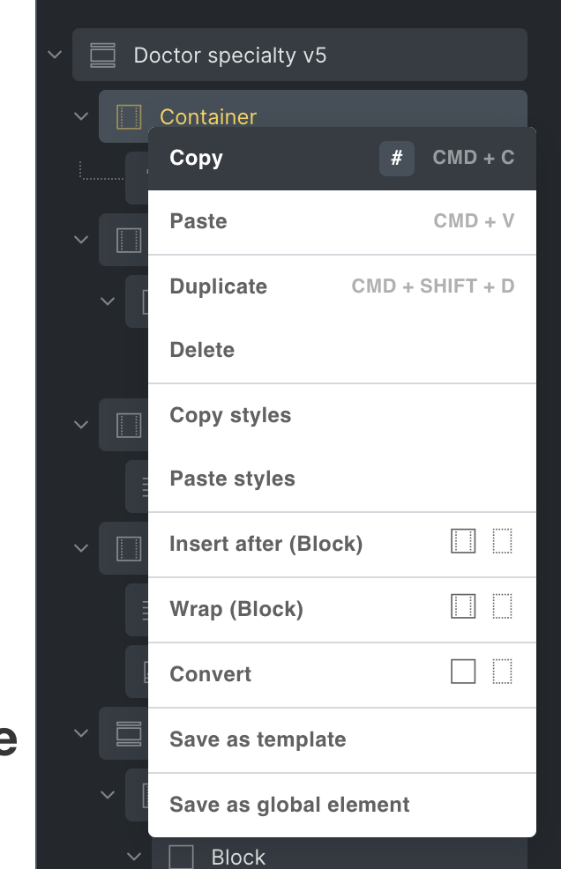Image resolution: width=561 pixels, height=869 pixels.
Task: Click the hash icon in Copy row
Action: click(397, 159)
